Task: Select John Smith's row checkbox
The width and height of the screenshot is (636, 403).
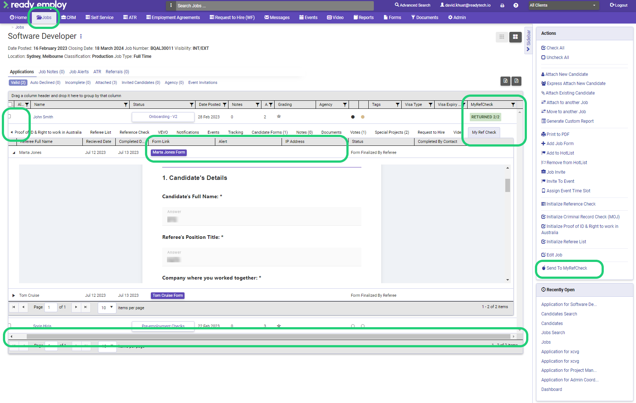Action: 10,116
